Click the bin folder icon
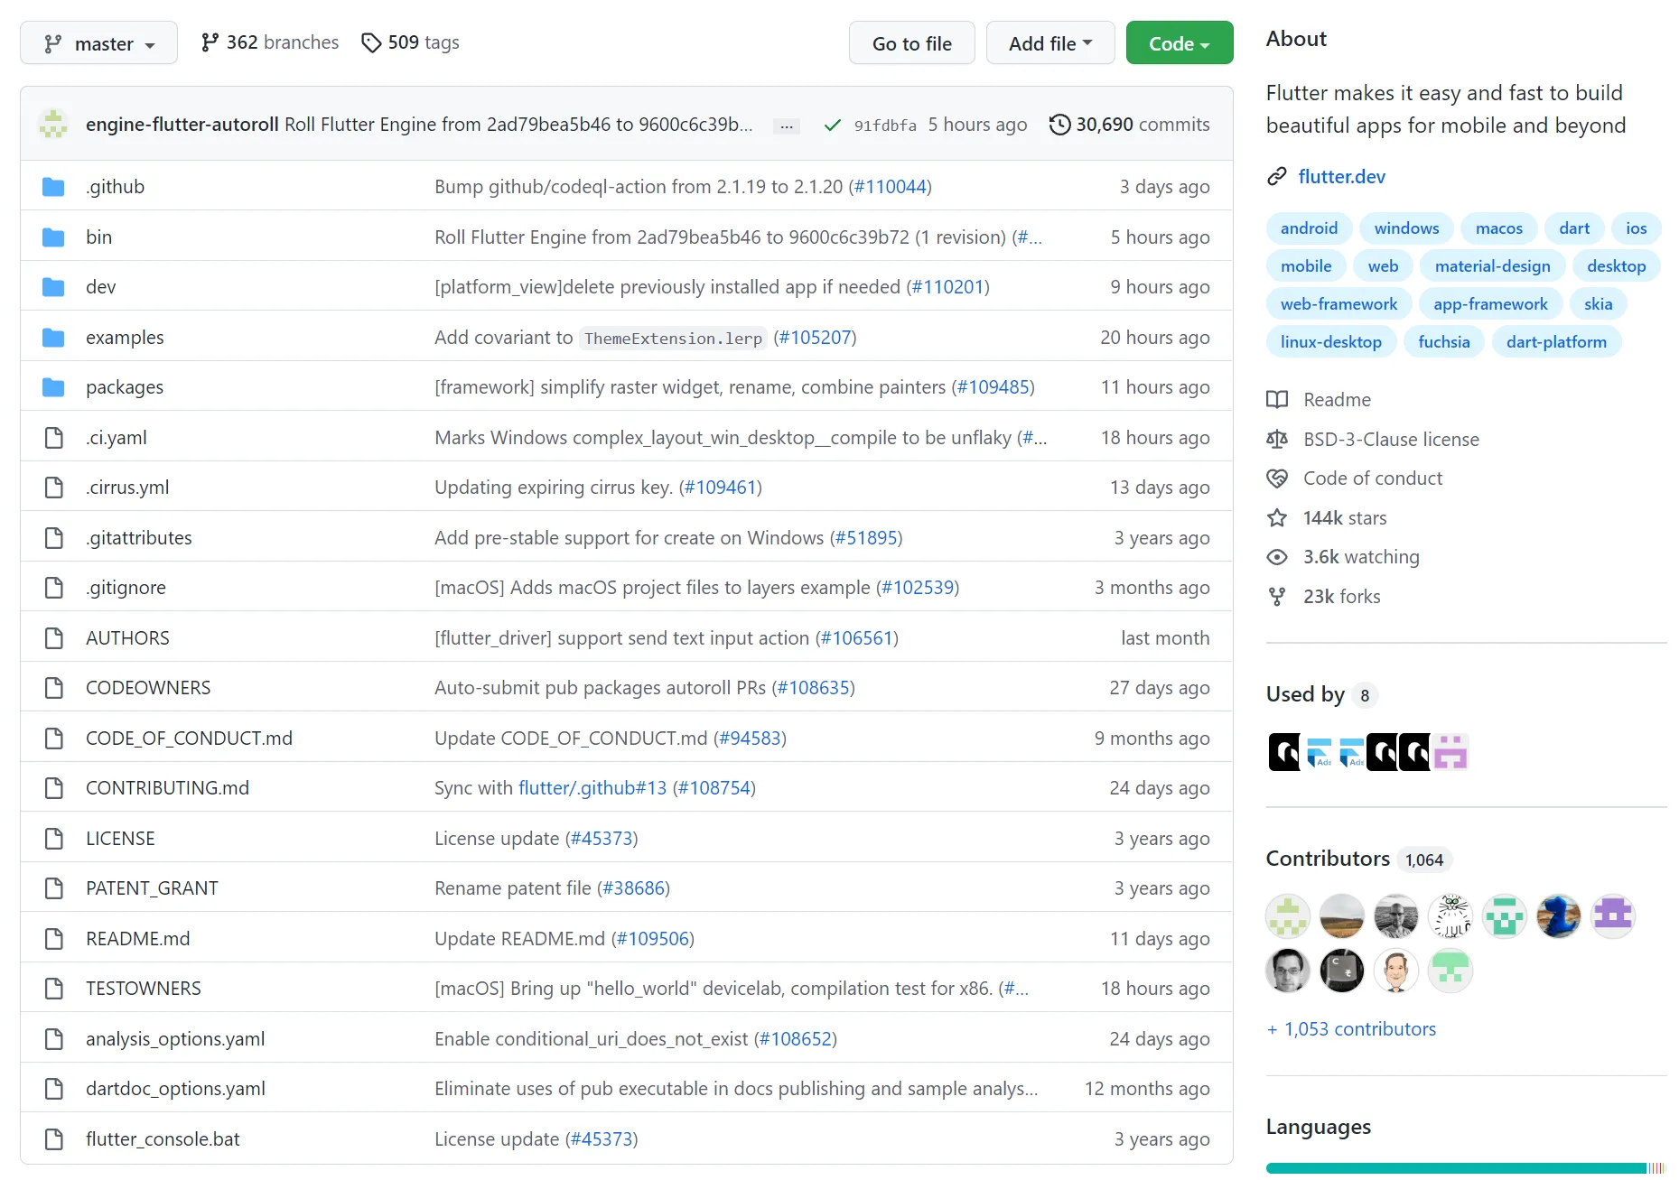1679x1180 pixels. click(53, 237)
